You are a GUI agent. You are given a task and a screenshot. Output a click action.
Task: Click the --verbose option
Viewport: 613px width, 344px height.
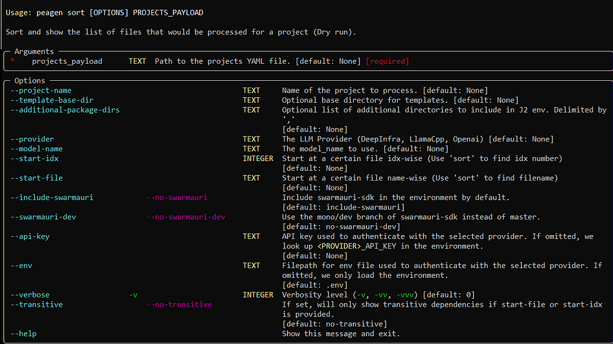30,295
